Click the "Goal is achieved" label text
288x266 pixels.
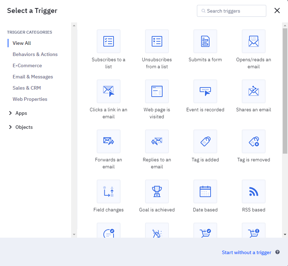157,210
